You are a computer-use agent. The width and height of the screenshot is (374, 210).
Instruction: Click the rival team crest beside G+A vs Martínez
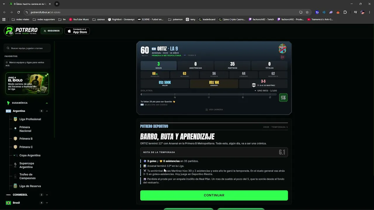pos(254,85)
